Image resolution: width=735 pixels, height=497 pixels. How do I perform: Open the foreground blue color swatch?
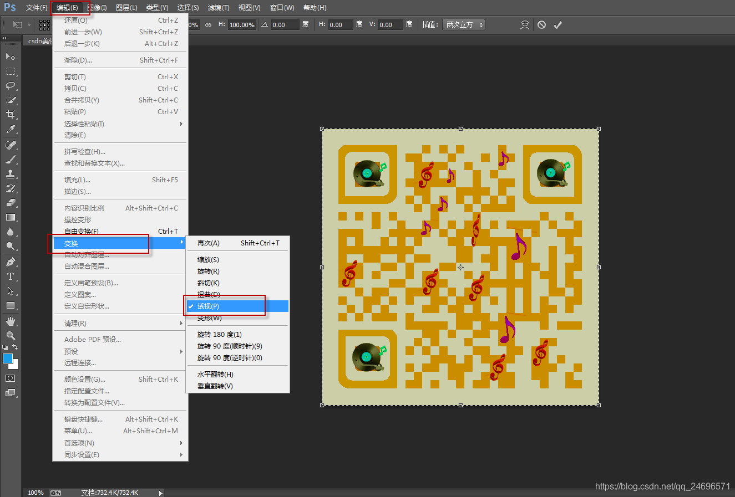[x=7, y=358]
